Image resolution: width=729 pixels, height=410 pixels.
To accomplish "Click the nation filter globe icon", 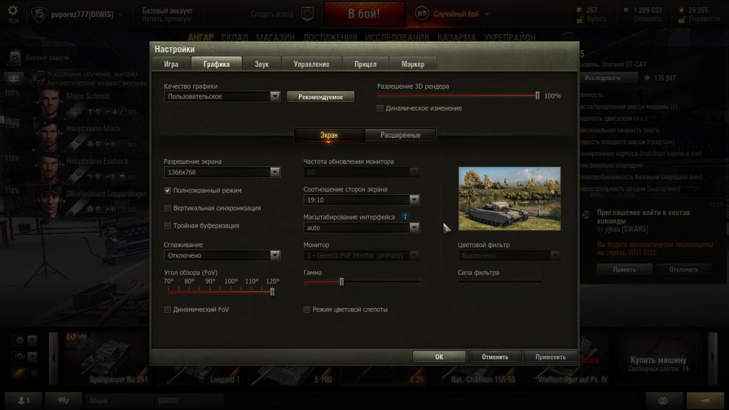I will [19, 340].
